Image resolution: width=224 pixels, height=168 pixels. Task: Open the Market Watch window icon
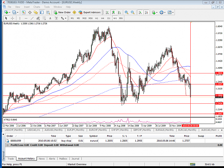click(24, 13)
